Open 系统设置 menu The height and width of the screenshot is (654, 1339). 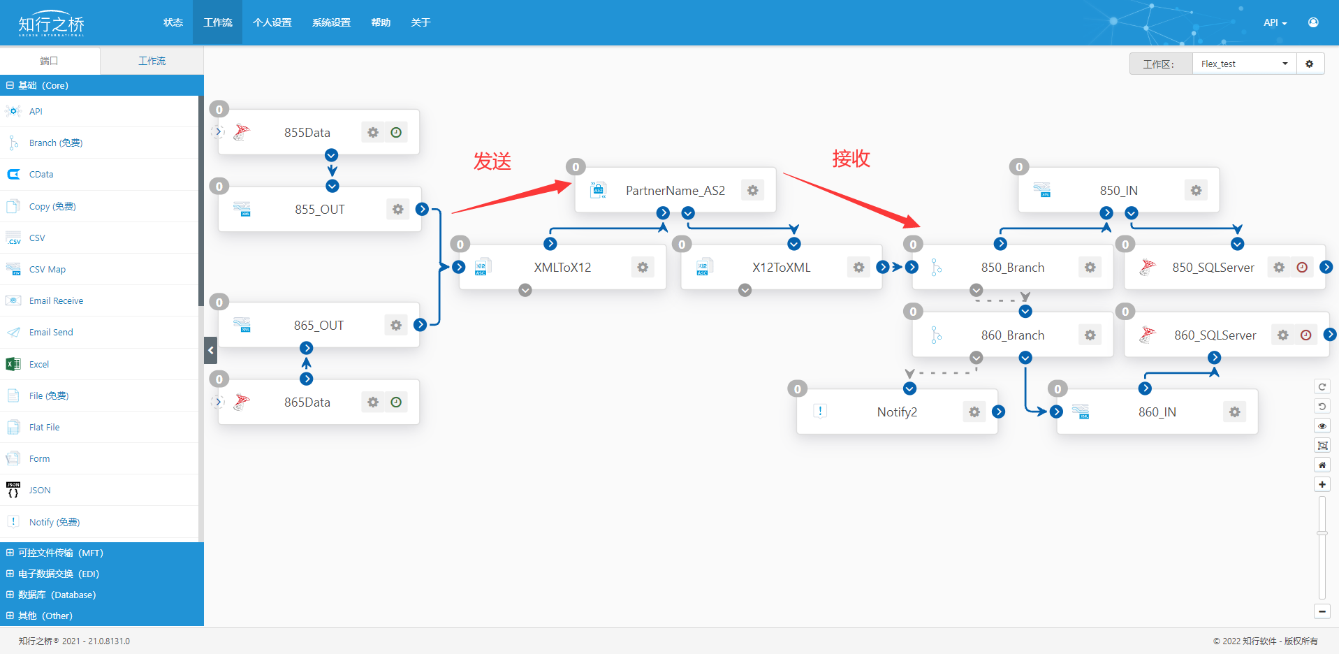coord(331,22)
